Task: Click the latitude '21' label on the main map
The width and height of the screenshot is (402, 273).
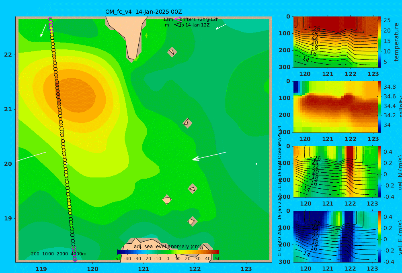Action: tap(8, 109)
